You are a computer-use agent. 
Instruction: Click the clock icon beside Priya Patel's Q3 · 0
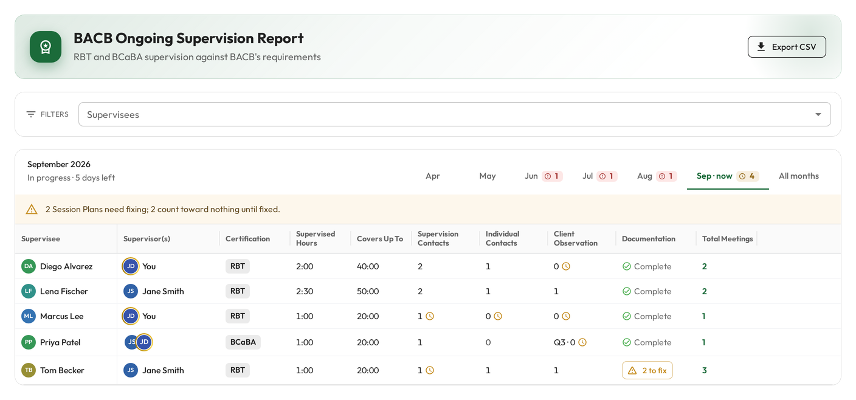[582, 342]
